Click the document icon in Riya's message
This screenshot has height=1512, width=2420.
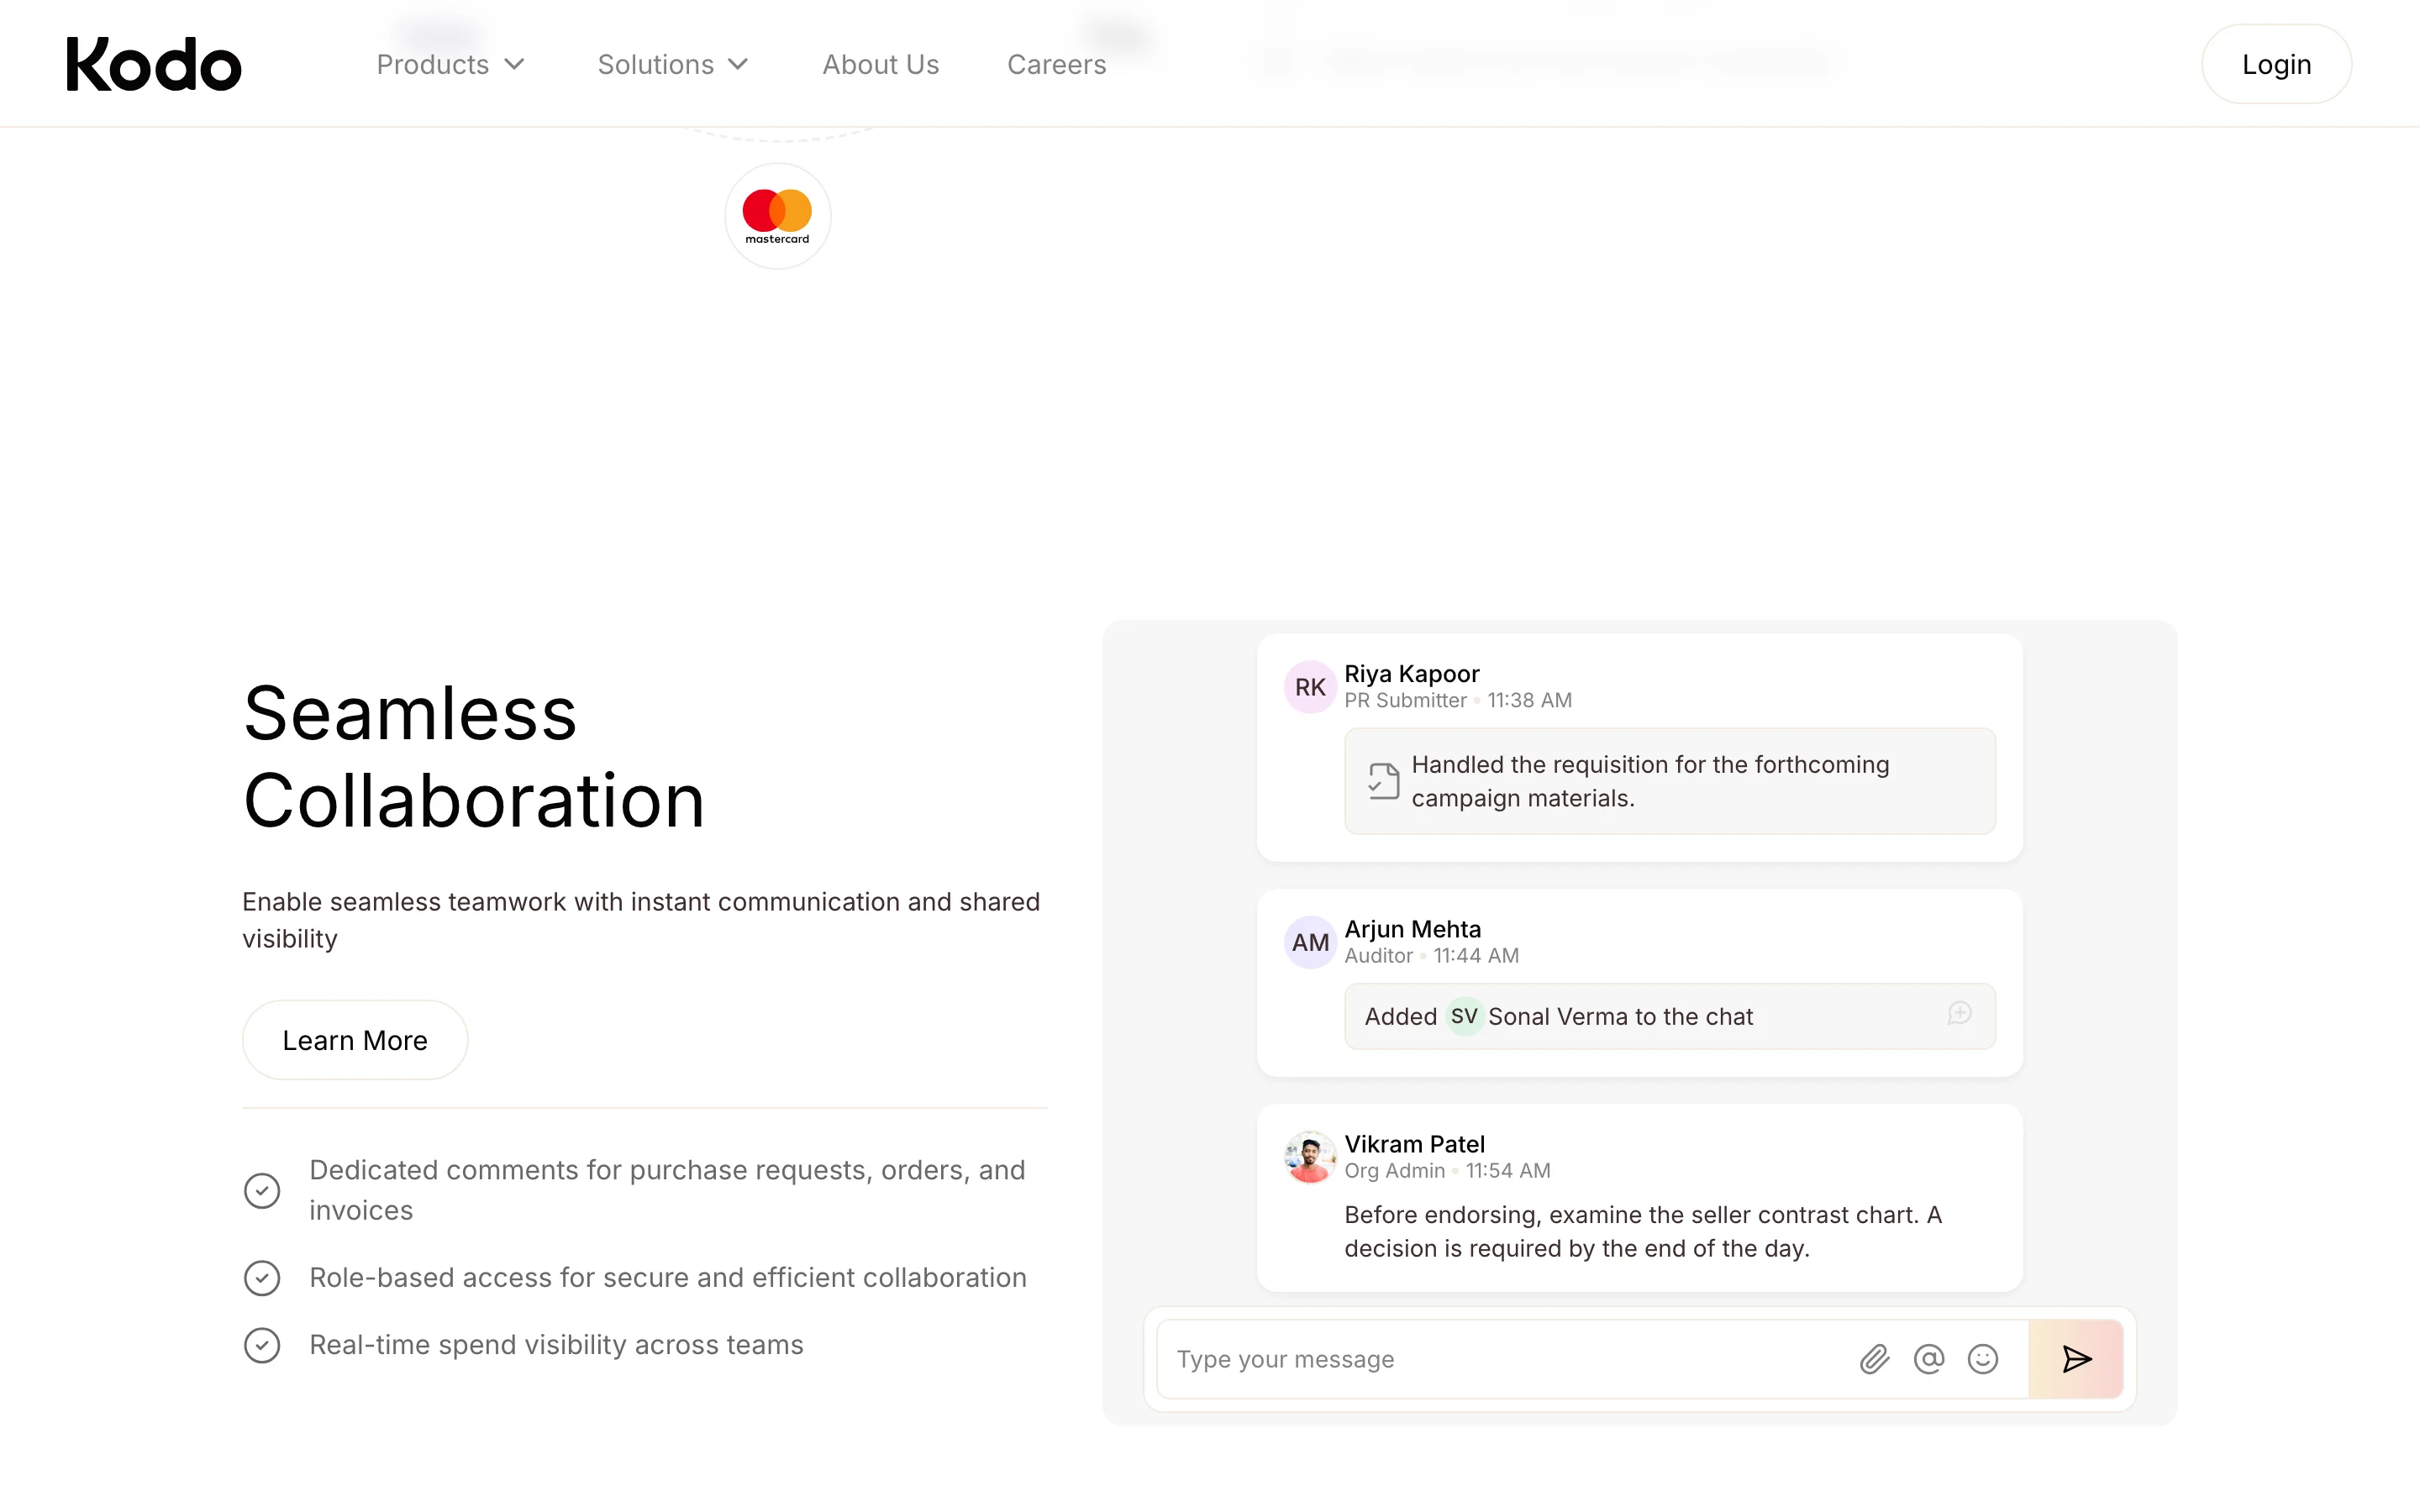pyautogui.click(x=1383, y=781)
